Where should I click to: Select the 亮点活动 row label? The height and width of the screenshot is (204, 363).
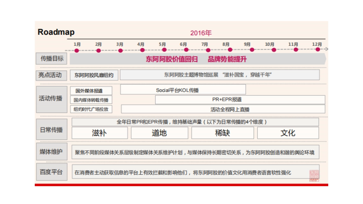[x=51, y=75]
